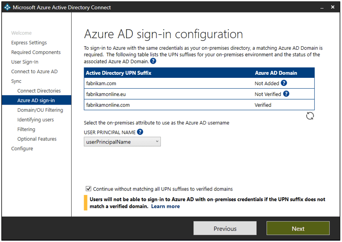The width and height of the screenshot is (342, 242).
Task: Open Optional Features in sidebar
Action: coord(37,139)
